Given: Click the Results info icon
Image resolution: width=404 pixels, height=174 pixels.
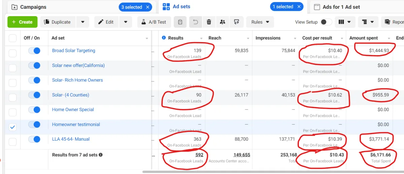Looking at the screenshot, I should pos(164,38).
